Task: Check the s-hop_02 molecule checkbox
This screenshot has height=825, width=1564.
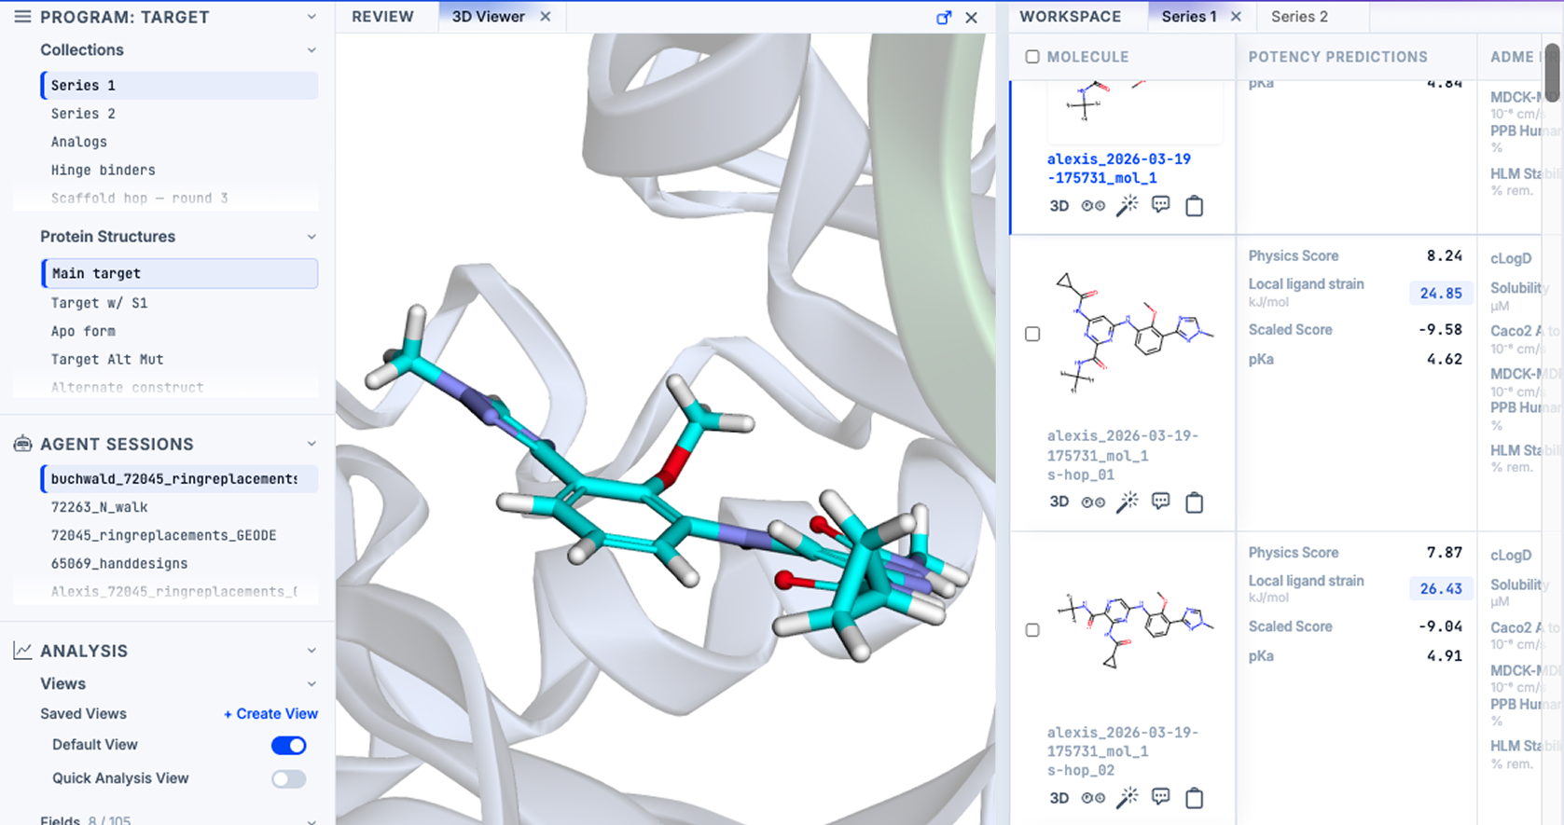Action: coord(1032,630)
